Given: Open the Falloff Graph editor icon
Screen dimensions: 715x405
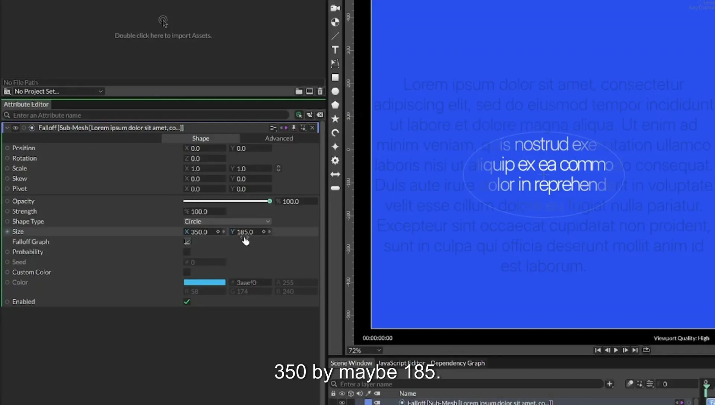Looking at the screenshot, I should click(x=187, y=242).
